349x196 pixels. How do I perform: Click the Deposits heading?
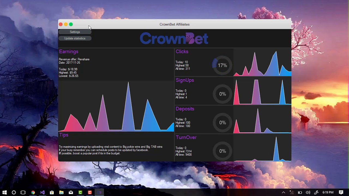185,109
